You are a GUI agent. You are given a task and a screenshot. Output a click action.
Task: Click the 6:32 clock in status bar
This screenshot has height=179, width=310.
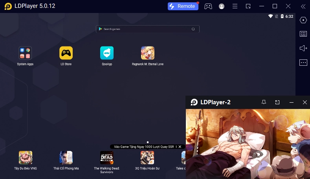[289, 17]
